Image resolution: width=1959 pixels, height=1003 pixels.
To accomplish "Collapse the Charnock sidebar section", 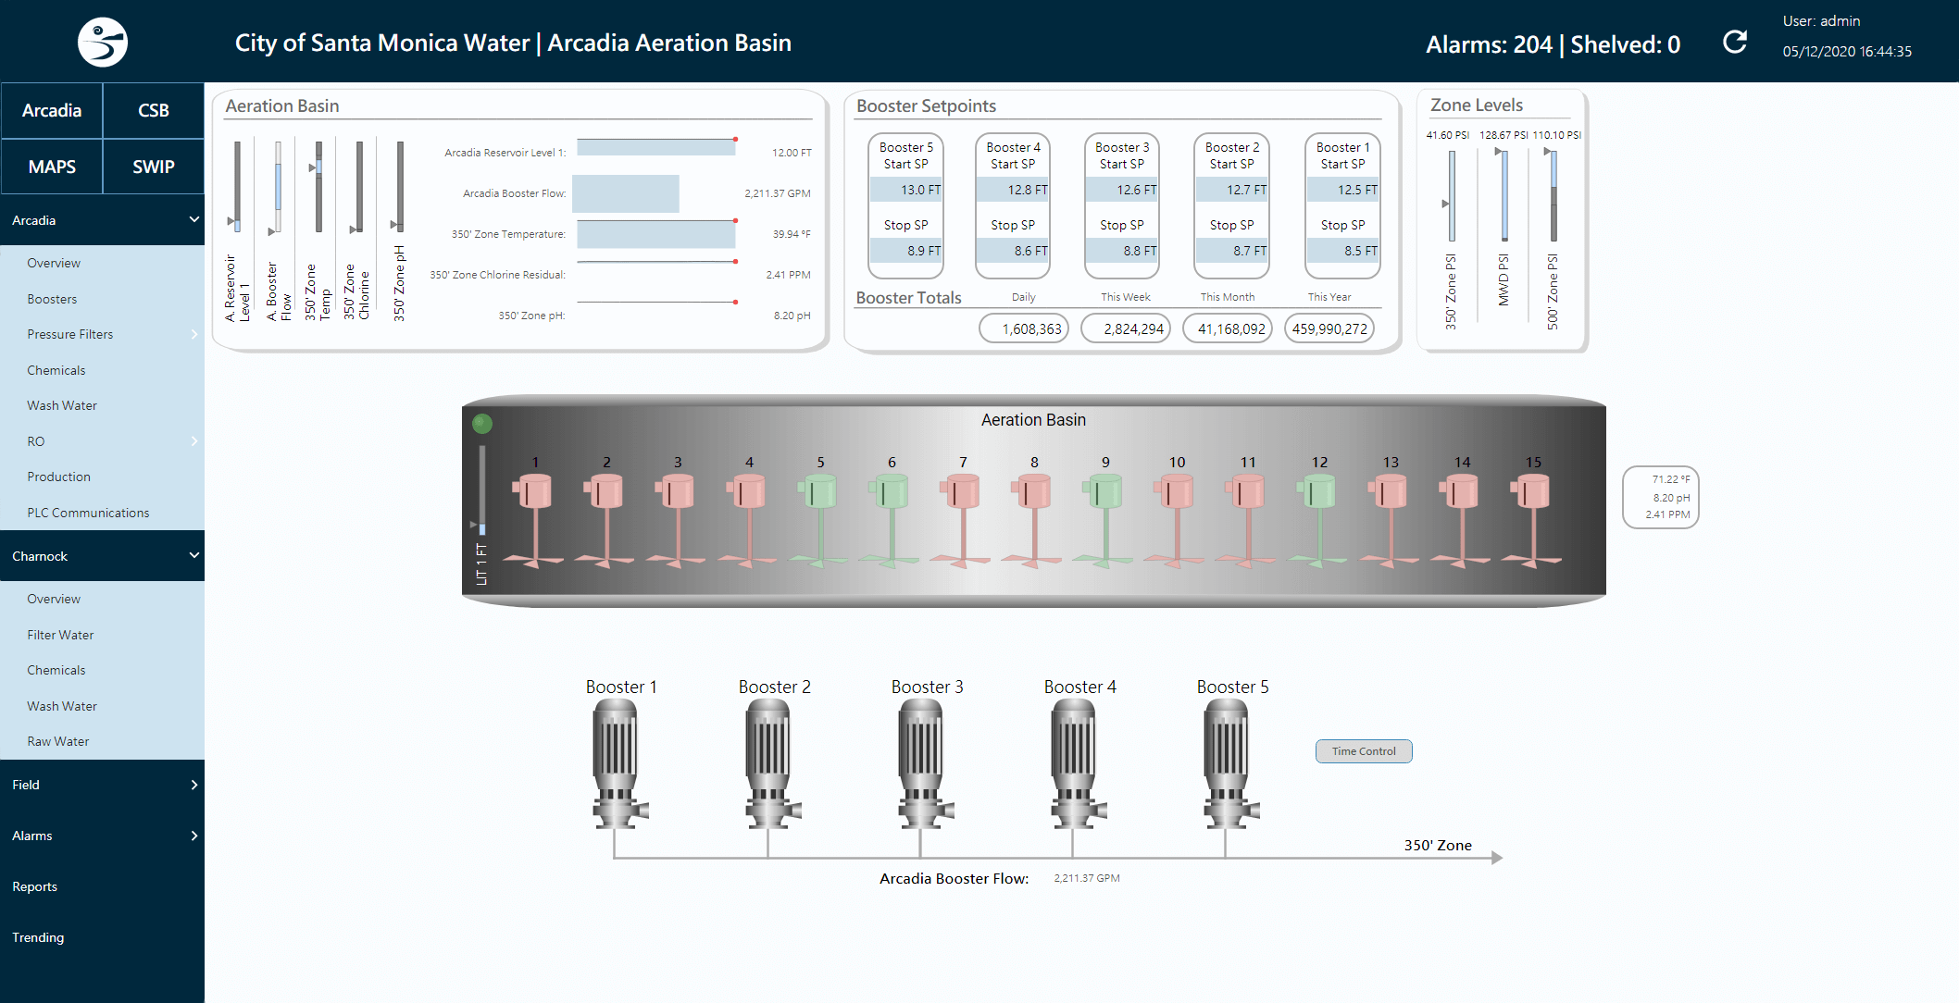I will coord(102,556).
